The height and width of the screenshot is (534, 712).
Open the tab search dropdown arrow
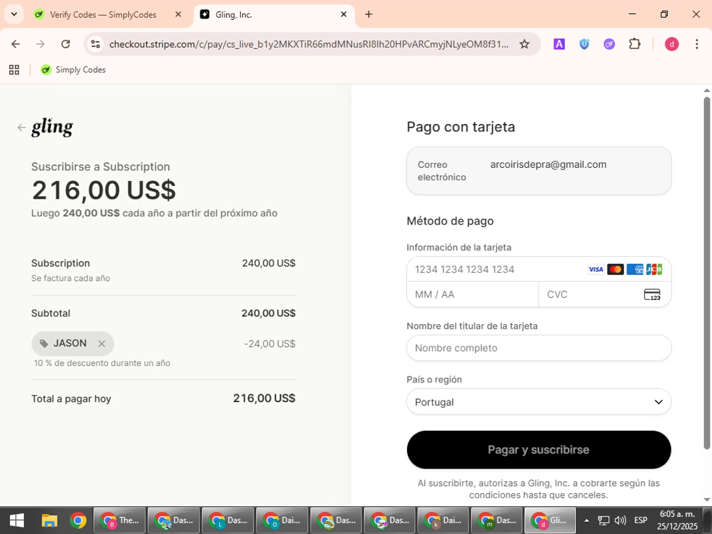14,14
